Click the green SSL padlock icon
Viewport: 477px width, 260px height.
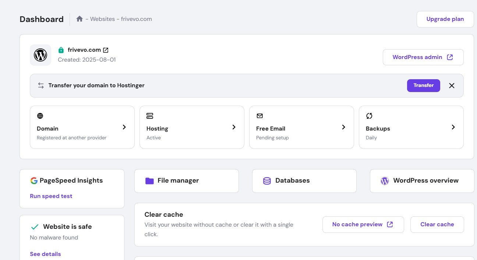pos(61,50)
